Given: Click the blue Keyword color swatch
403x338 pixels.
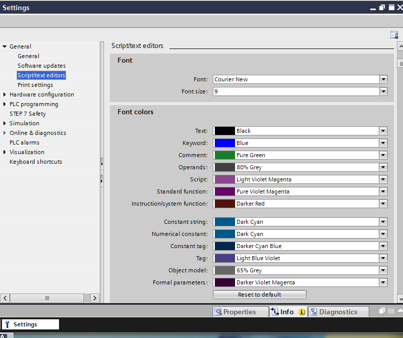Looking at the screenshot, I should 224,143.
